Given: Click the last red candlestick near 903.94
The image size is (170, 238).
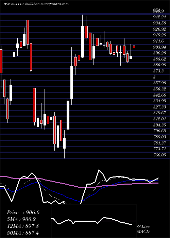Looking at the screenshot, I should 134,47.
